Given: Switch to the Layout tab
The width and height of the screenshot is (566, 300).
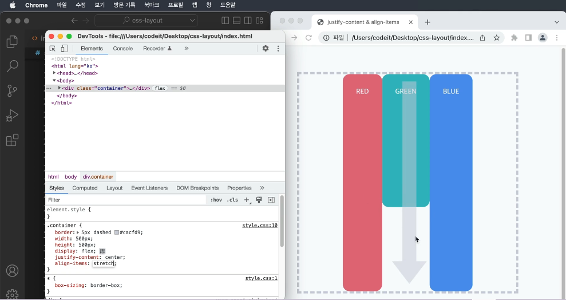Looking at the screenshot, I should pos(114,188).
